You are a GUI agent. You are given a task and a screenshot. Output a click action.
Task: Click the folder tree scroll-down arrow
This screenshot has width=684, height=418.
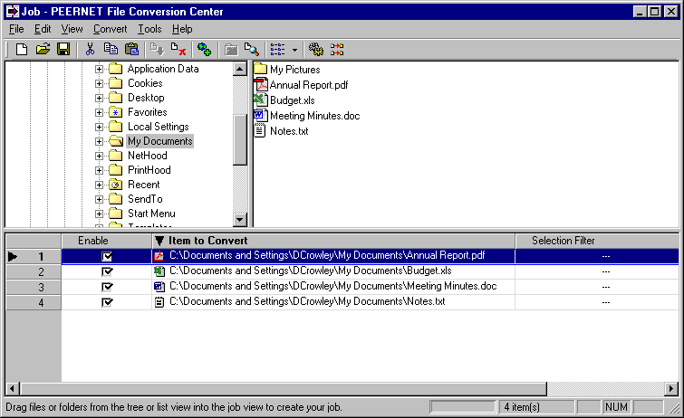point(240,219)
